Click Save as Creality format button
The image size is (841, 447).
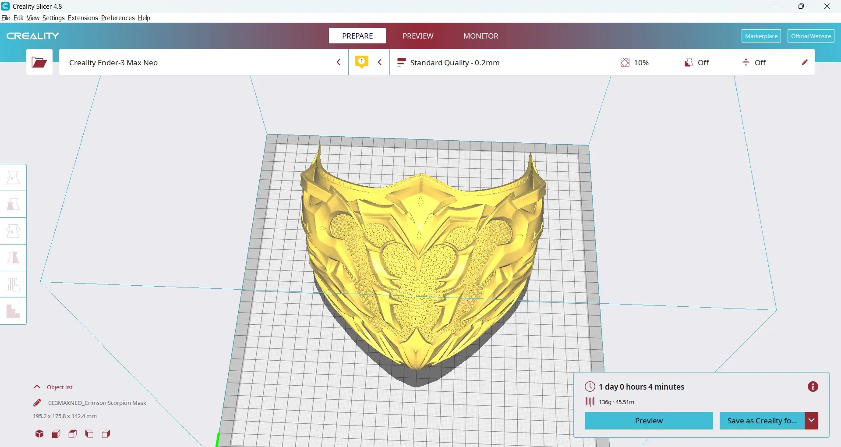point(762,421)
